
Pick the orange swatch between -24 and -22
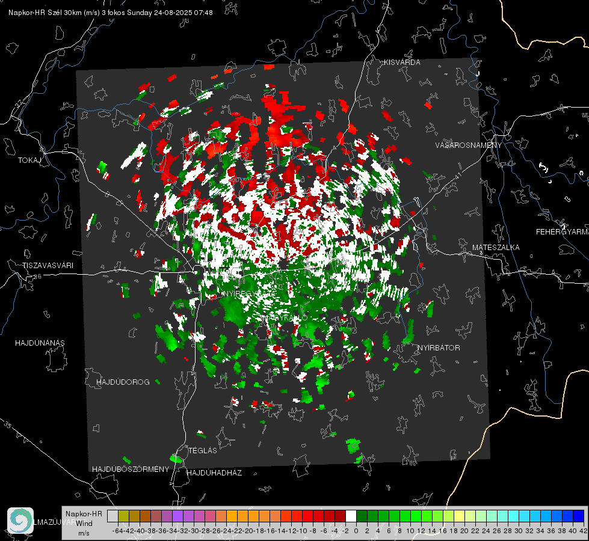pos(232,516)
